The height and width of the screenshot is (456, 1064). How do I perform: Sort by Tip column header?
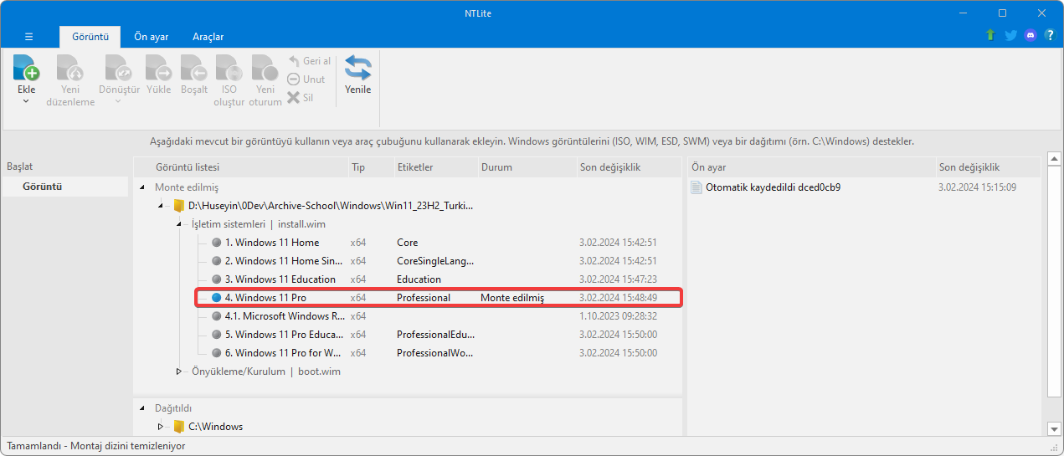(x=370, y=167)
